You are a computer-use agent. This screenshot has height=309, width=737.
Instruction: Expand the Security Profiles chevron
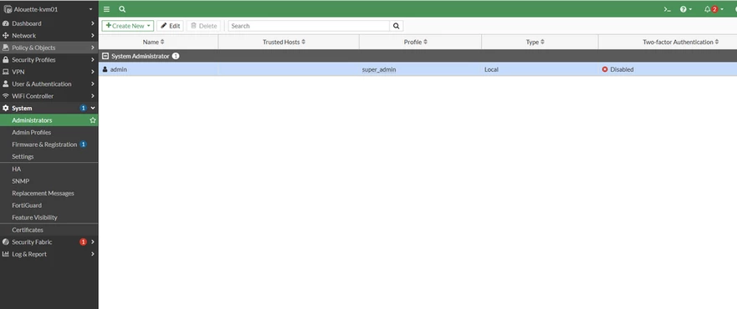93,60
